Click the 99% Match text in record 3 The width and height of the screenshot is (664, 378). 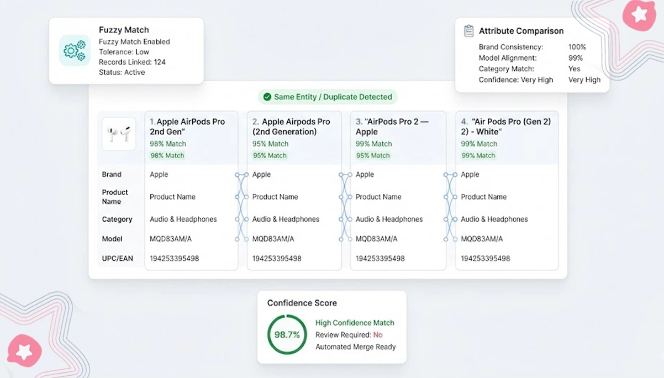[374, 144]
